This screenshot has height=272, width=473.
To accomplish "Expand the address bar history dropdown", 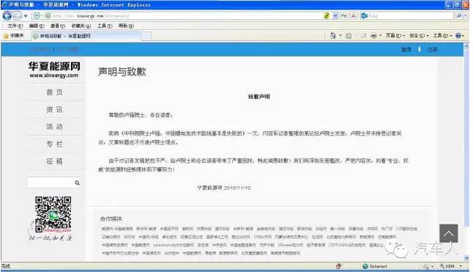I will pos(335,15).
